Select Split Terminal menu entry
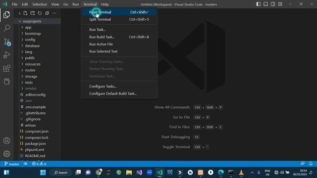 coord(119,19)
